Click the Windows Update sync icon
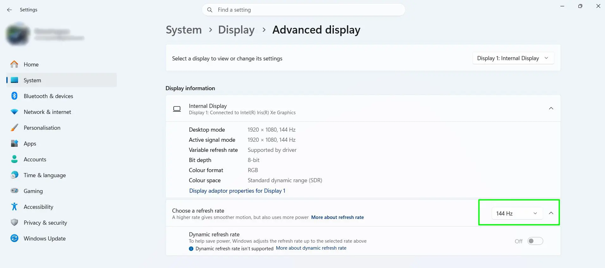The height and width of the screenshot is (268, 605). [14, 238]
